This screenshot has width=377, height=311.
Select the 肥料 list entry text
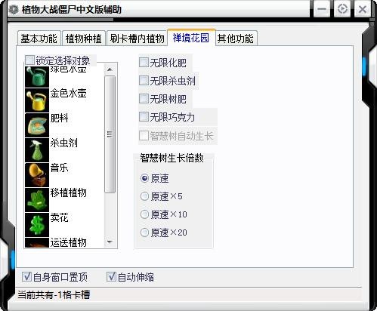tap(59, 118)
